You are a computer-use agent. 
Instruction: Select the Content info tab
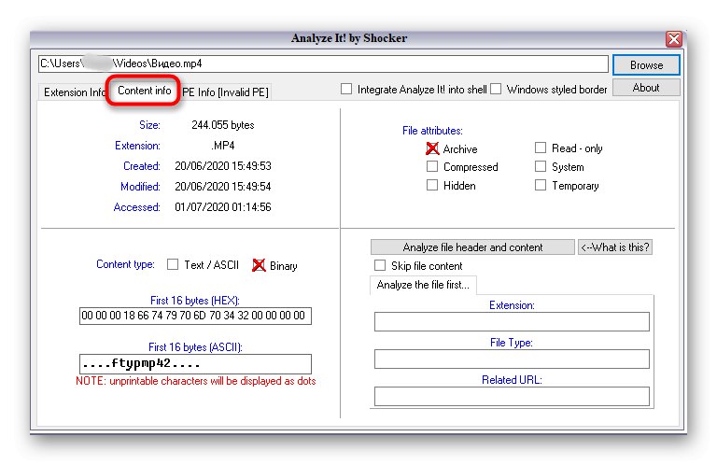pos(145,91)
